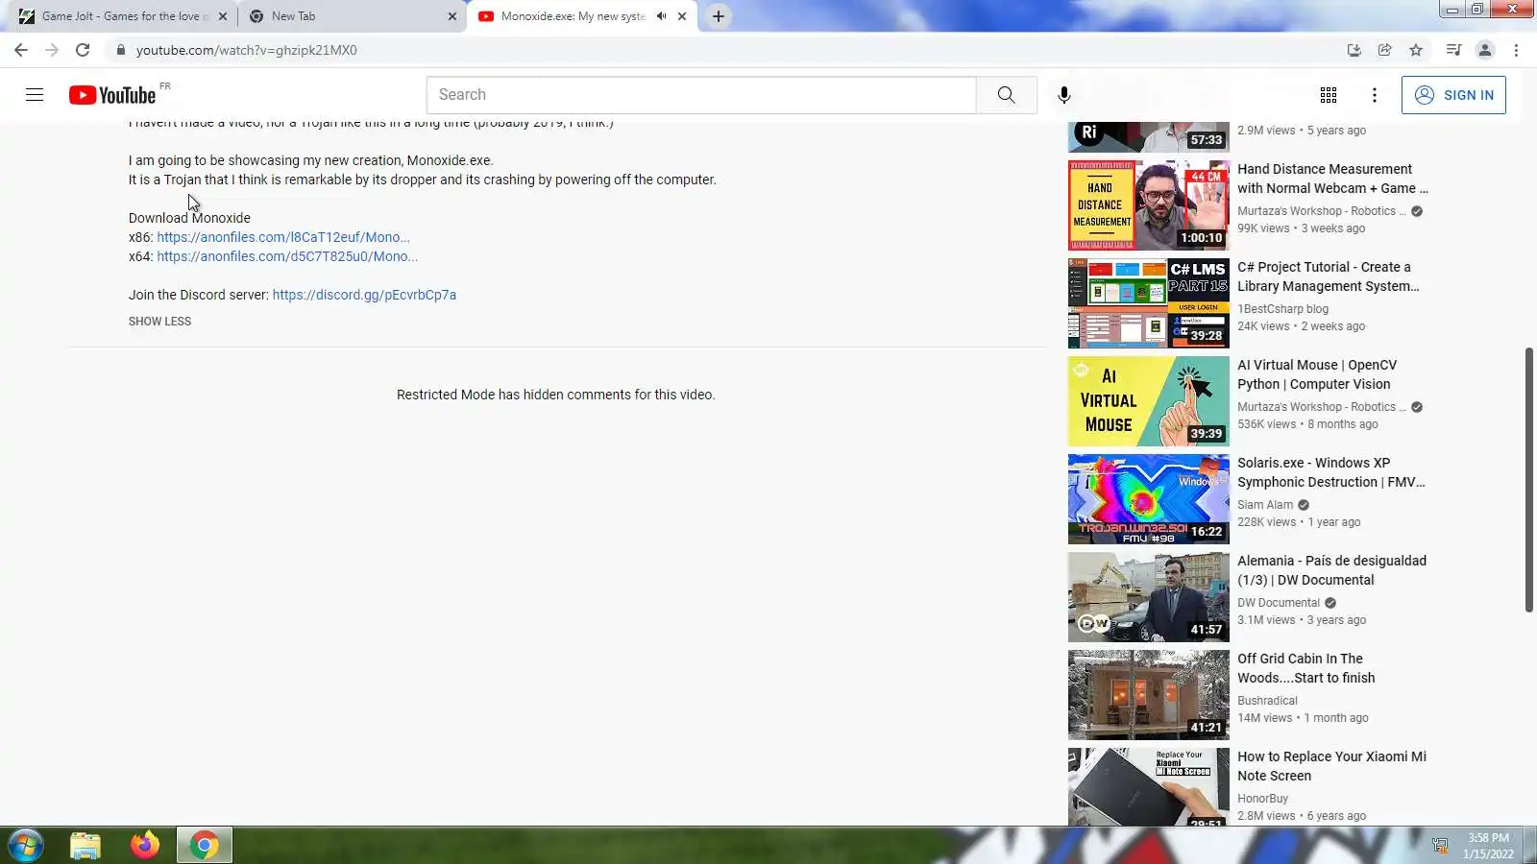Screen dimensions: 1537x864
Task: Open the YouTube apps grid
Action: 1329,94
